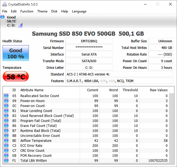Image resolution: width=177 pixels, height=167 pixels.
Task: Select the POR Recovery Count row text
Action: point(36,156)
